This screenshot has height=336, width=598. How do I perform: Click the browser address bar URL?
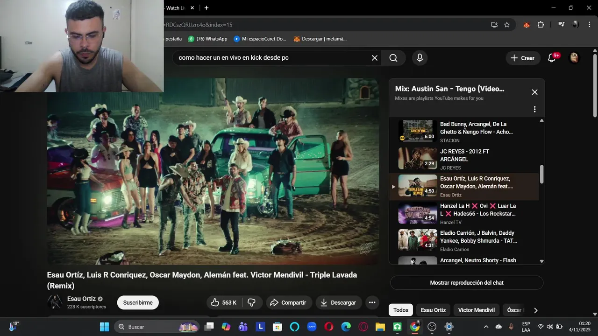point(199,25)
